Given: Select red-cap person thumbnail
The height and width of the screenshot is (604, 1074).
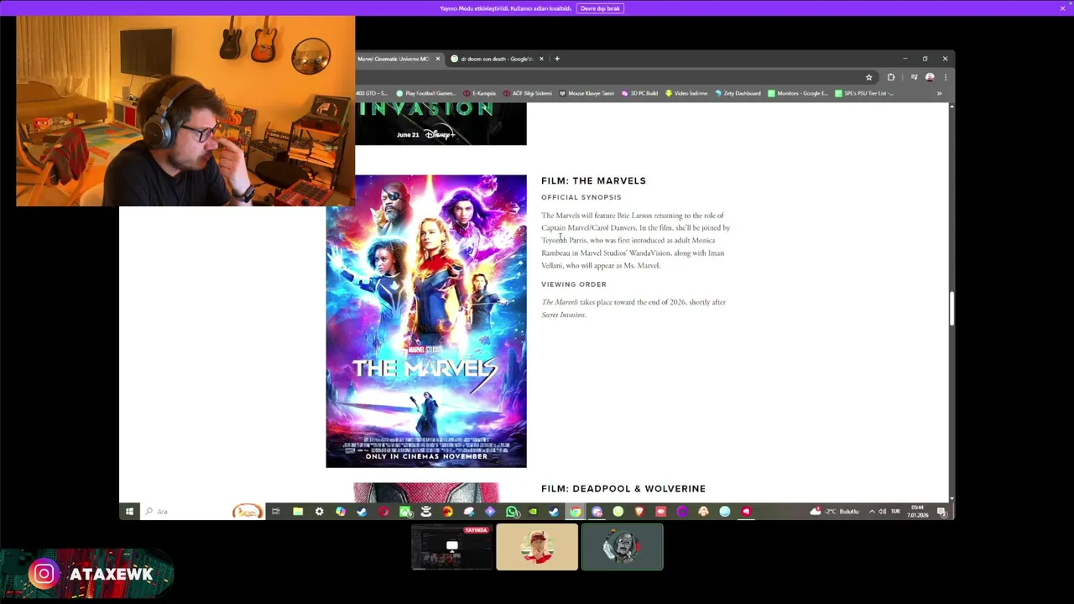Looking at the screenshot, I should click(537, 547).
